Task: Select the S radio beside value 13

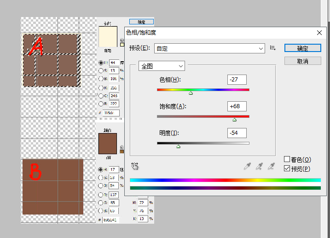Action: pyautogui.click(x=101, y=70)
